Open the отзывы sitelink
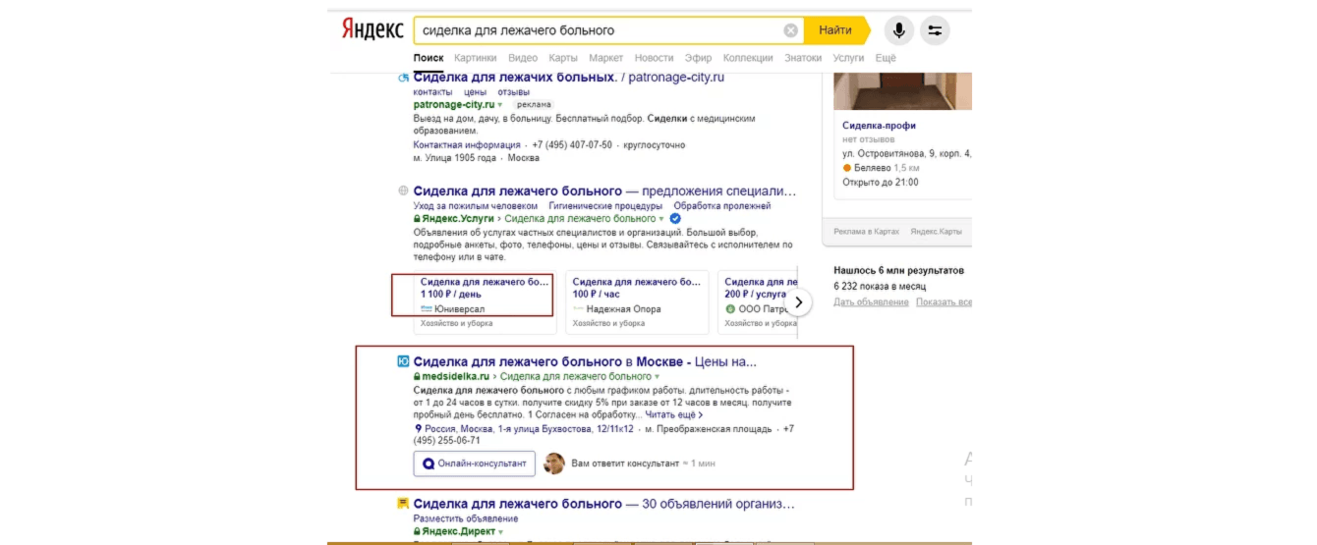 (x=514, y=91)
